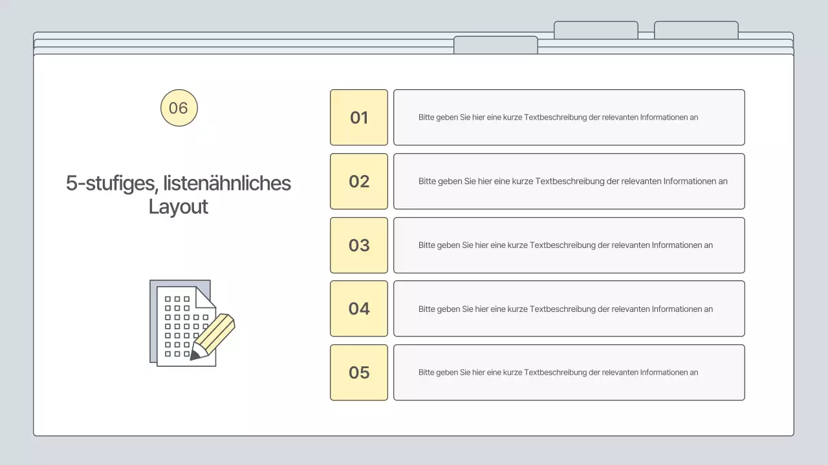
Task: Select the description text box beside 04
Action: click(x=569, y=309)
